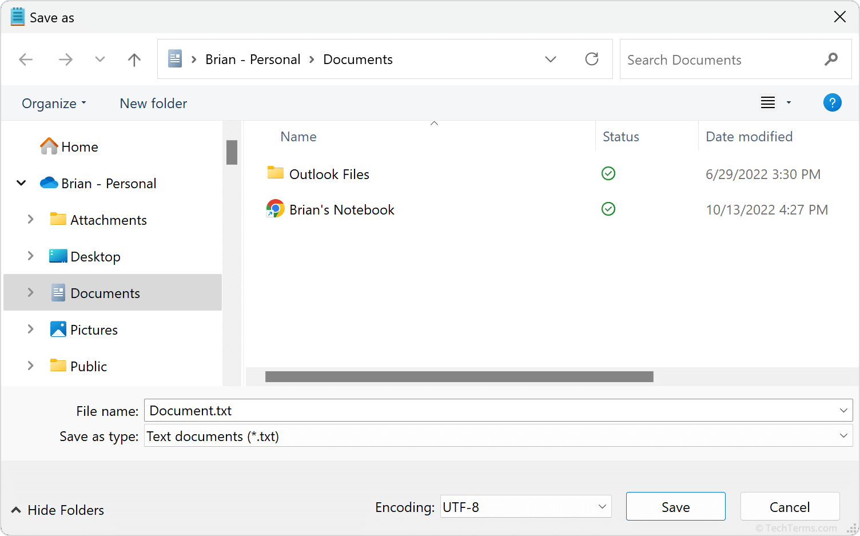
Task: Click inside the File name field
Action: 400,410
